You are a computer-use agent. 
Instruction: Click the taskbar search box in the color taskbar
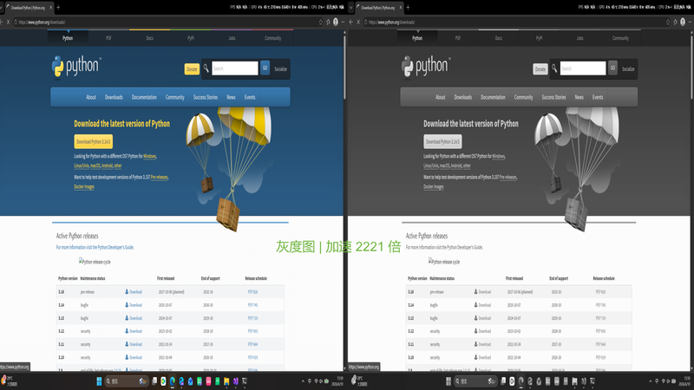(x=127, y=381)
